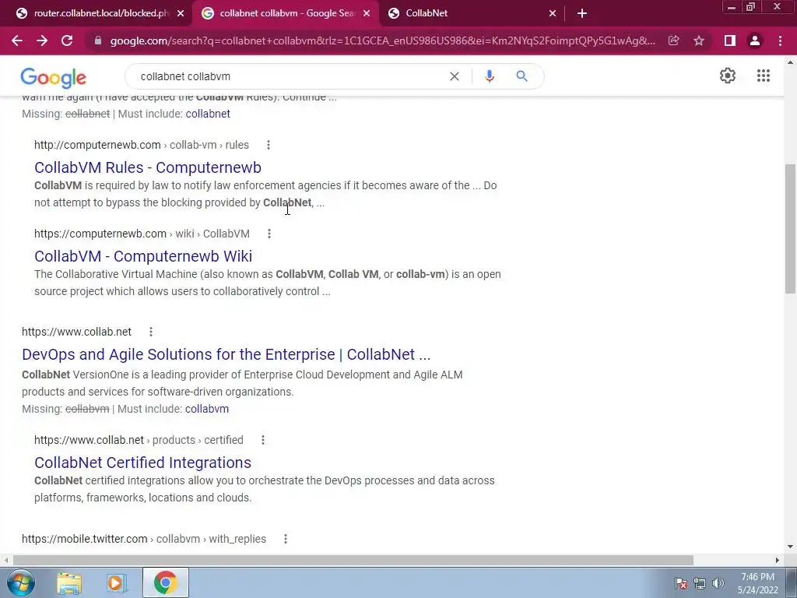The height and width of the screenshot is (598, 797).
Task: Open Windows Explorer from the taskbar
Action: click(69, 582)
